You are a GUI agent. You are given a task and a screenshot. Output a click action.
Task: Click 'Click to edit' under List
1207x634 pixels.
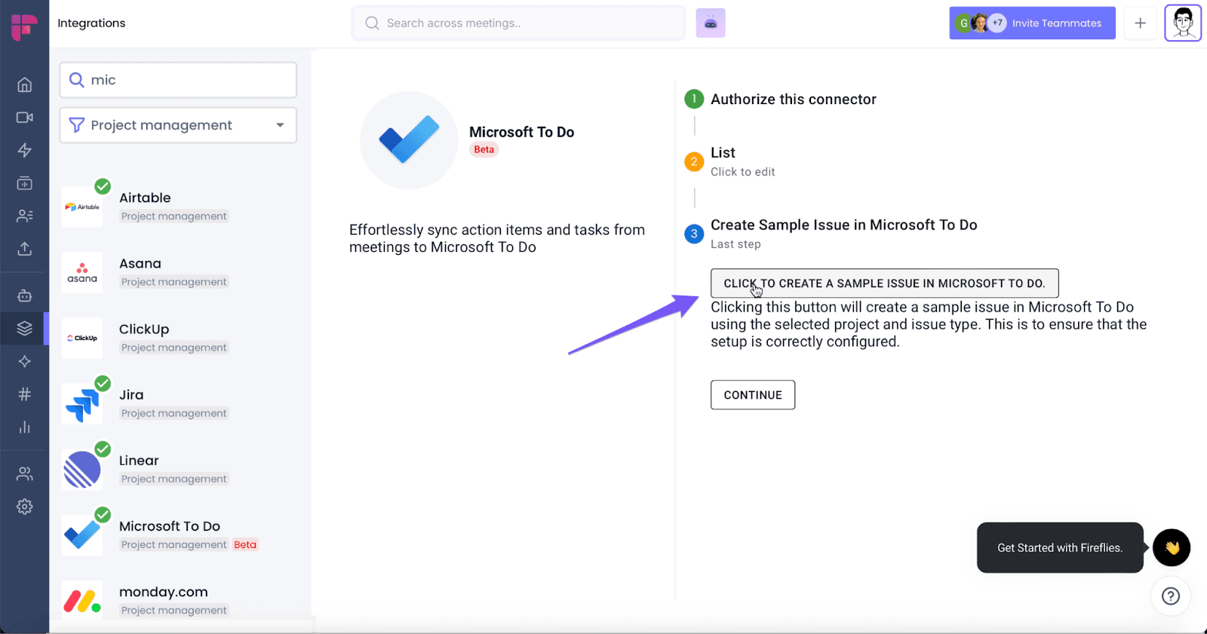point(742,172)
